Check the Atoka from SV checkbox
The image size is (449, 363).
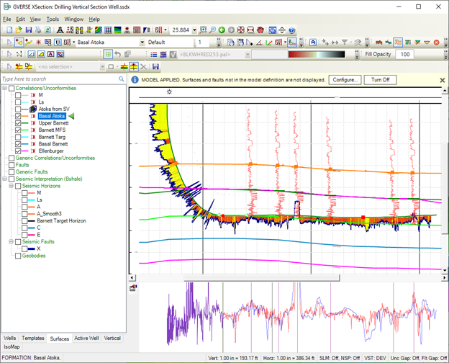18,109
